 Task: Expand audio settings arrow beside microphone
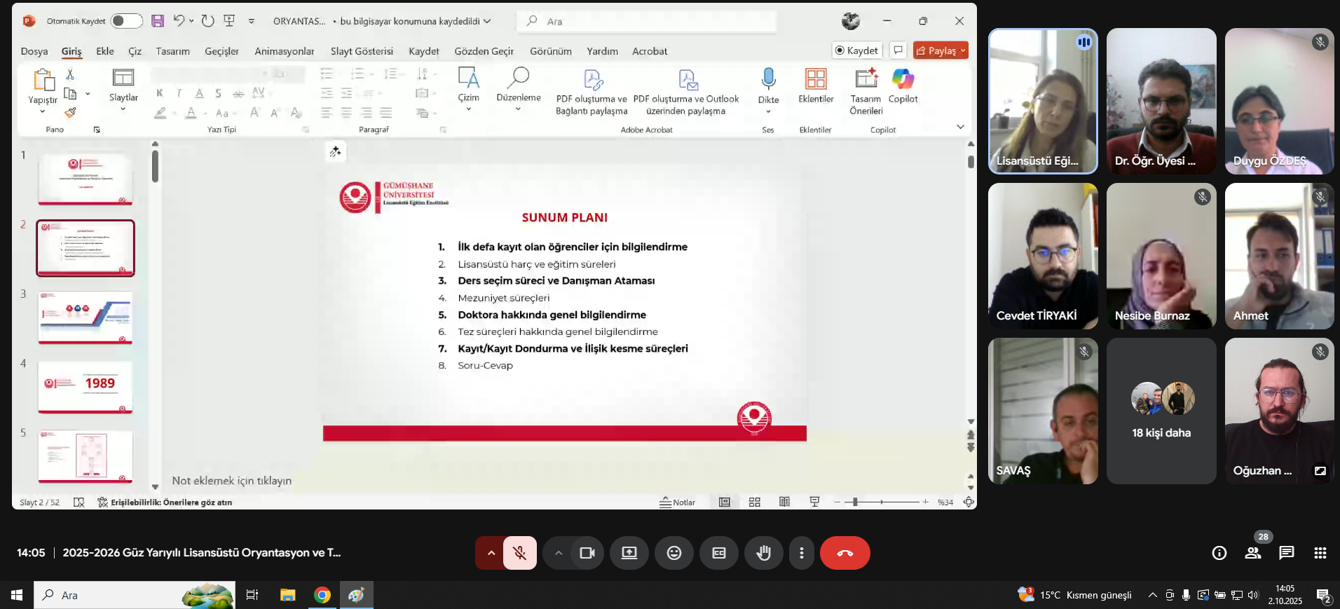tap(491, 553)
